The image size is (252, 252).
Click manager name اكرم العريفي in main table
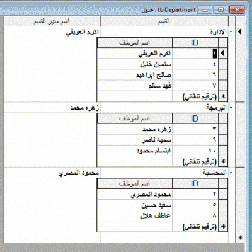pos(52,32)
